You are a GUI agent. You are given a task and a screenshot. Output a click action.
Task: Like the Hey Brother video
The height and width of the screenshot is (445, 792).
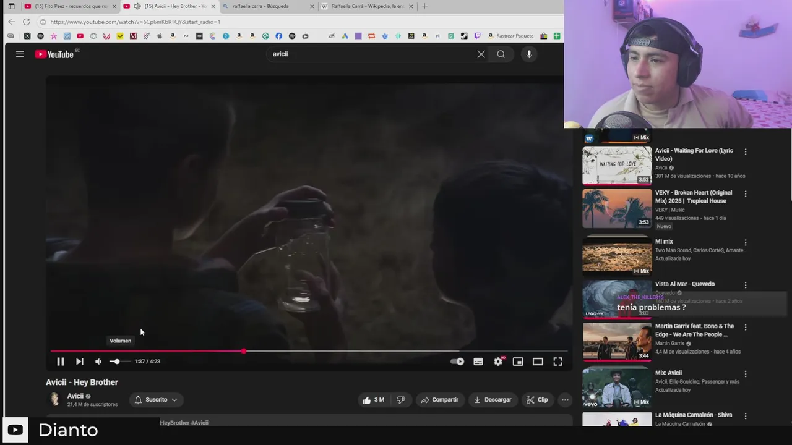pyautogui.click(x=374, y=400)
